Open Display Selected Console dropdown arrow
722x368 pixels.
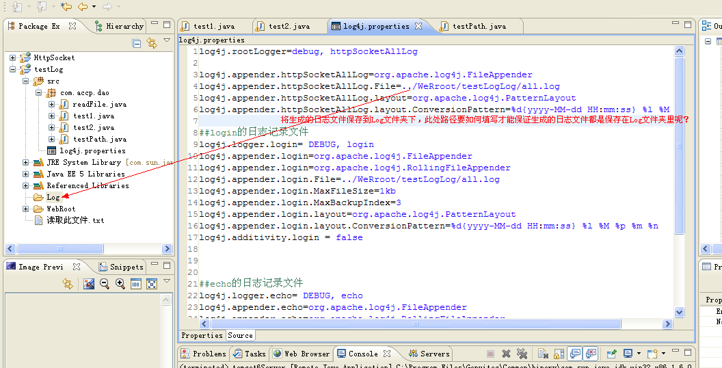(638, 354)
